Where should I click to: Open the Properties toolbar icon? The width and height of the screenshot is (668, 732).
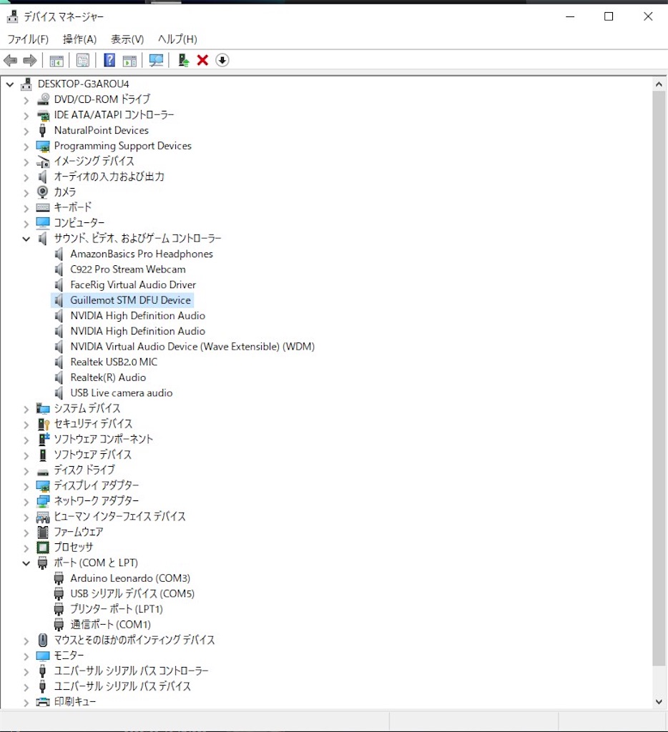click(x=83, y=61)
